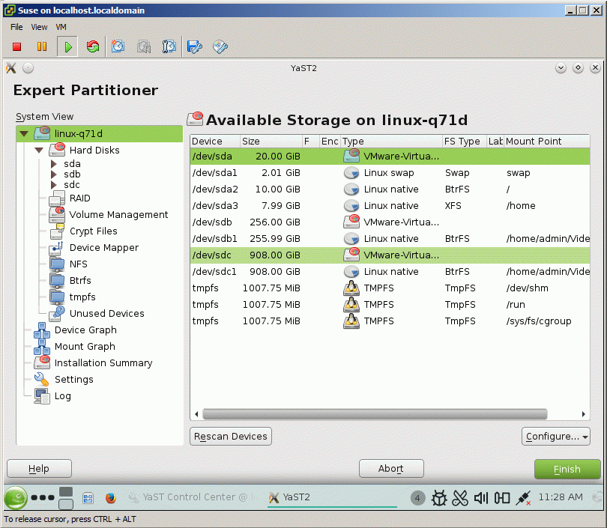Expand the sdc disk node
The width and height of the screenshot is (607, 528).
tap(54, 184)
